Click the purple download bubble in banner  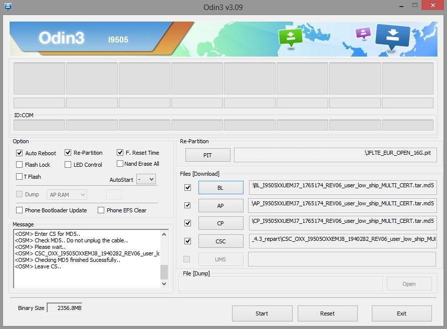coord(363,33)
